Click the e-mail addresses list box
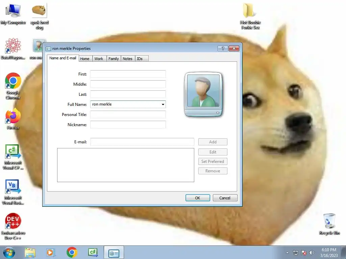 click(126, 165)
